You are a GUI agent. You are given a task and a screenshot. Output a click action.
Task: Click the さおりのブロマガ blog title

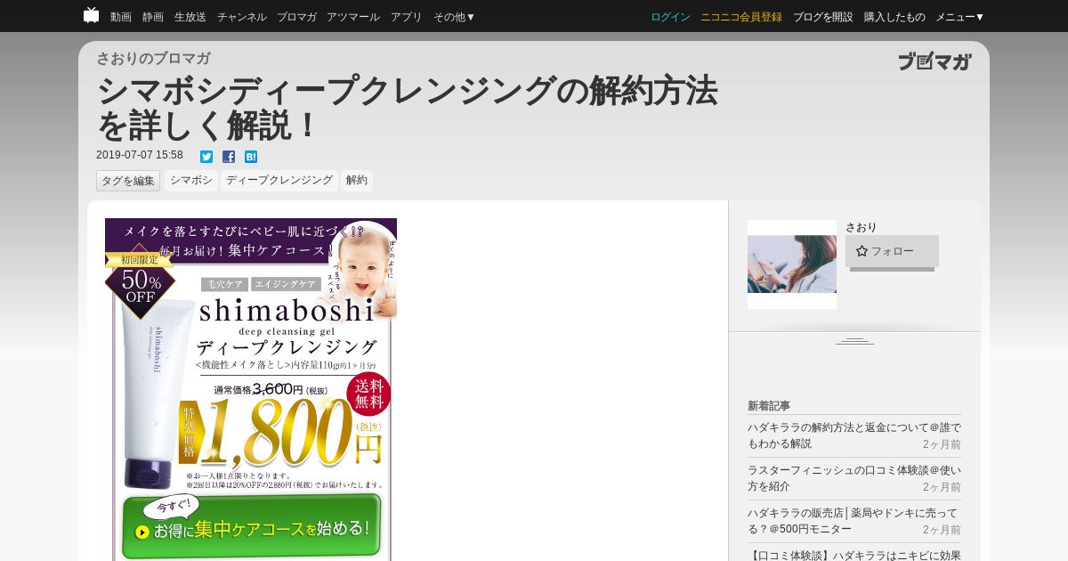[x=153, y=59]
